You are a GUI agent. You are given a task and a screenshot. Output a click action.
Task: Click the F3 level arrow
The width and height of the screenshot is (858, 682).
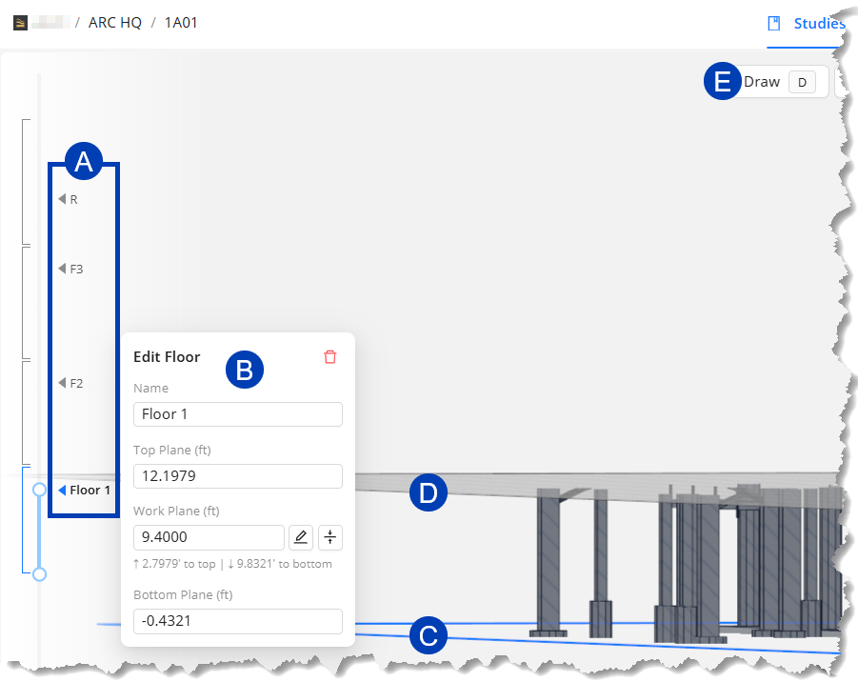(62, 269)
